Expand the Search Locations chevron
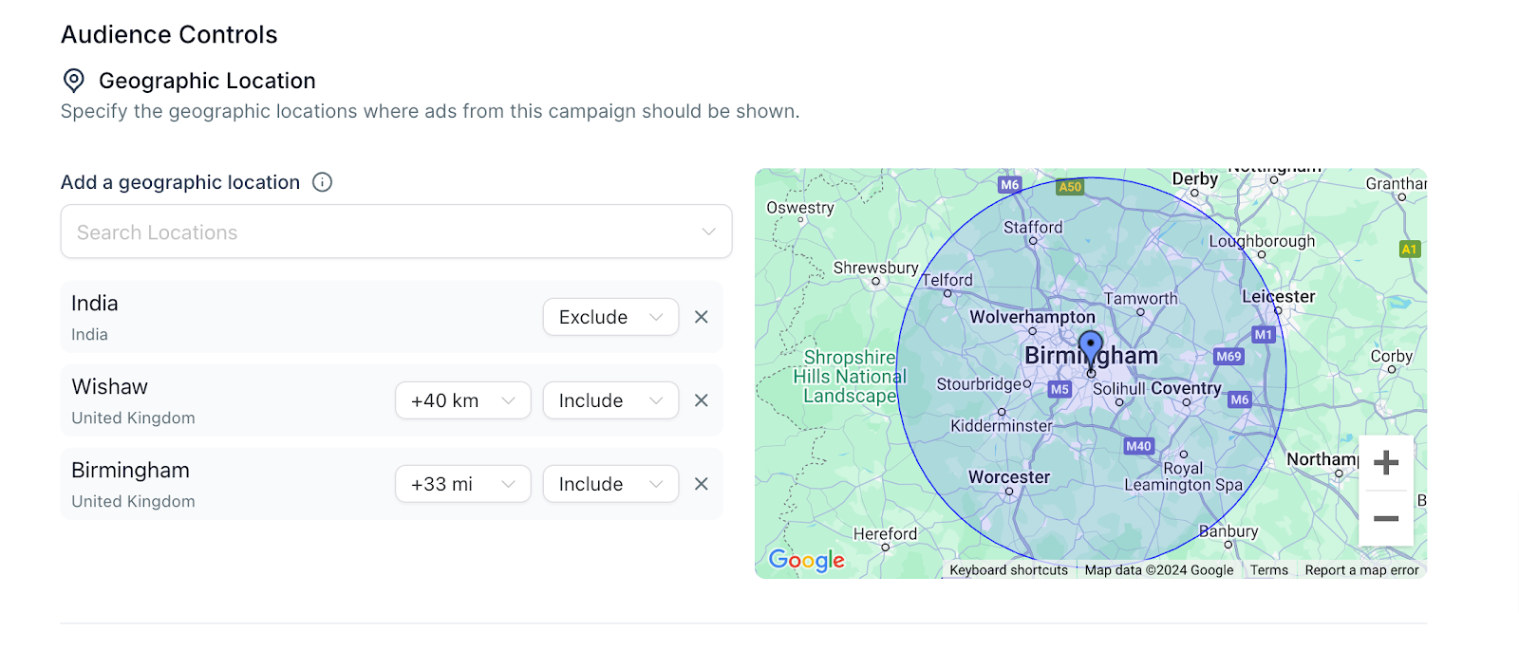This screenshot has height=650, width=1519. click(708, 232)
